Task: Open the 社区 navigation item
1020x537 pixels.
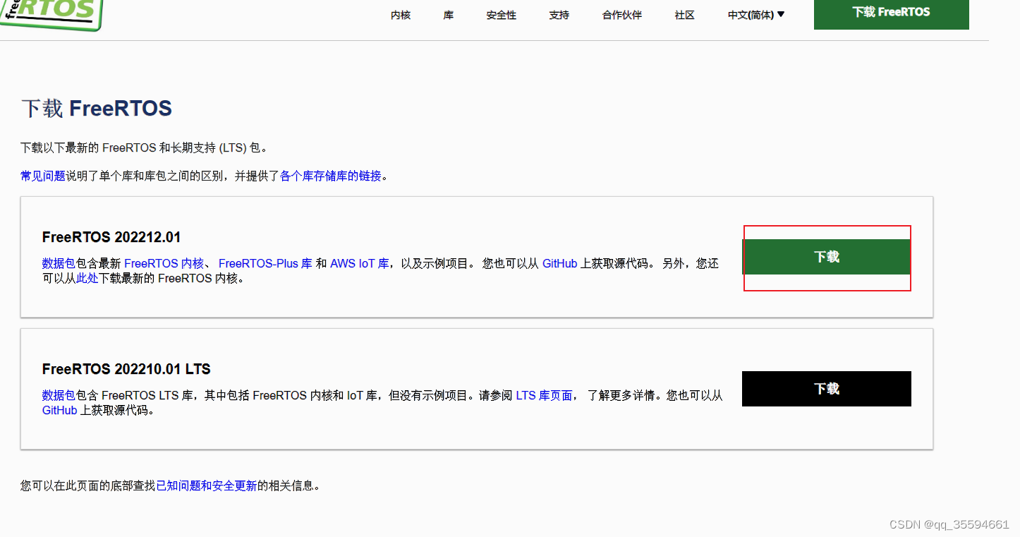Action: pos(684,14)
